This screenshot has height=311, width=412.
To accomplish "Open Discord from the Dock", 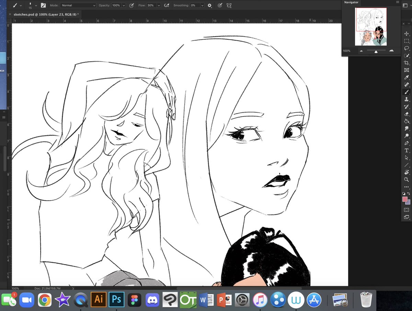I will pyautogui.click(x=152, y=300).
